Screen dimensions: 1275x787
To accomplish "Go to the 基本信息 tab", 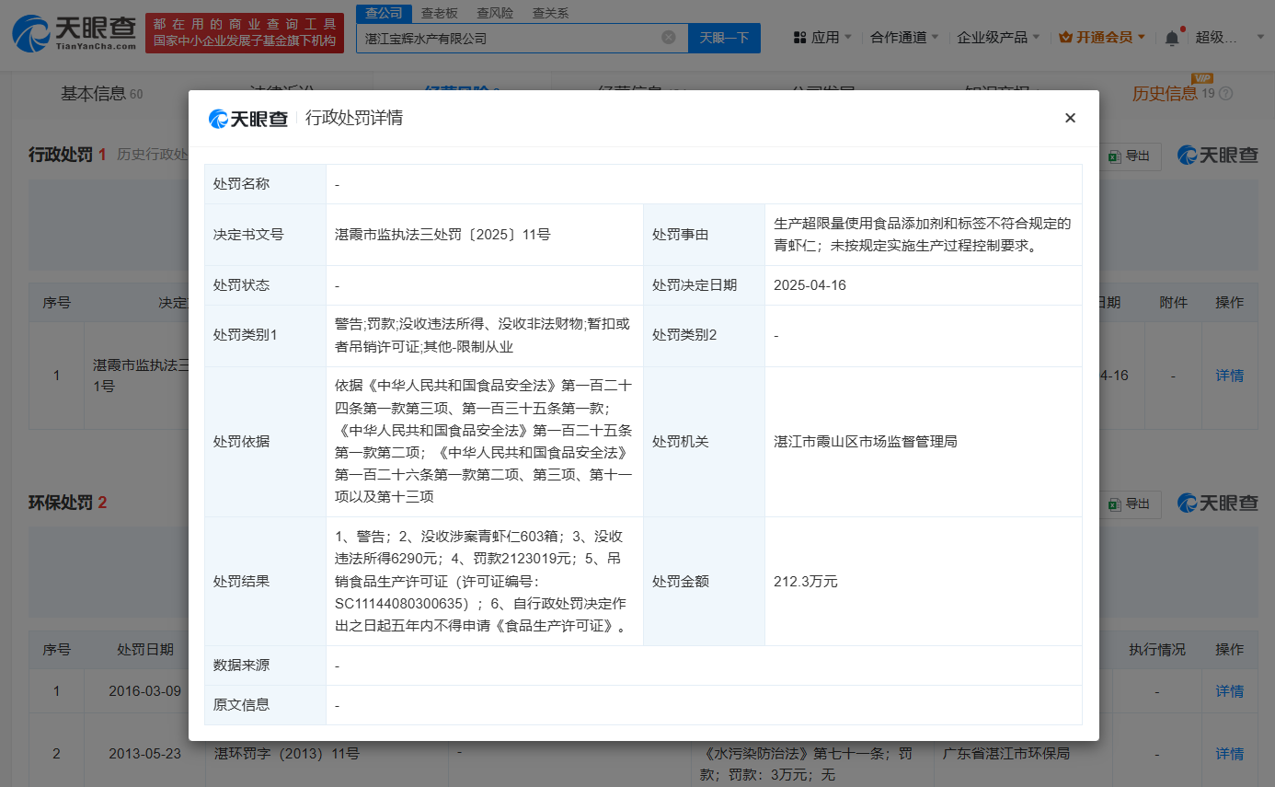I will click(x=93, y=94).
